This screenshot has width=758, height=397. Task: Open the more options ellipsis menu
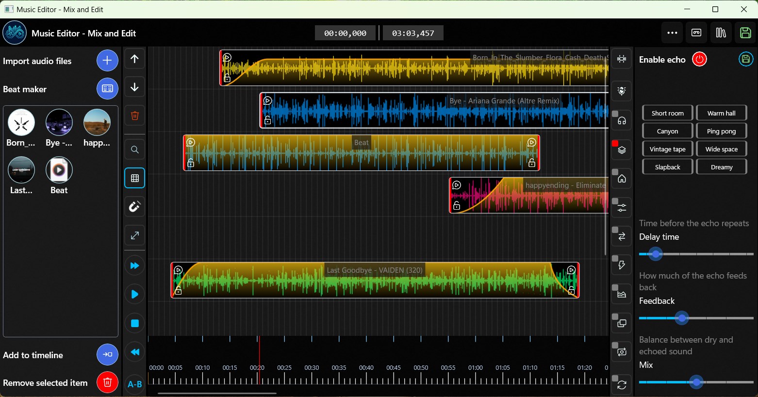(x=672, y=33)
